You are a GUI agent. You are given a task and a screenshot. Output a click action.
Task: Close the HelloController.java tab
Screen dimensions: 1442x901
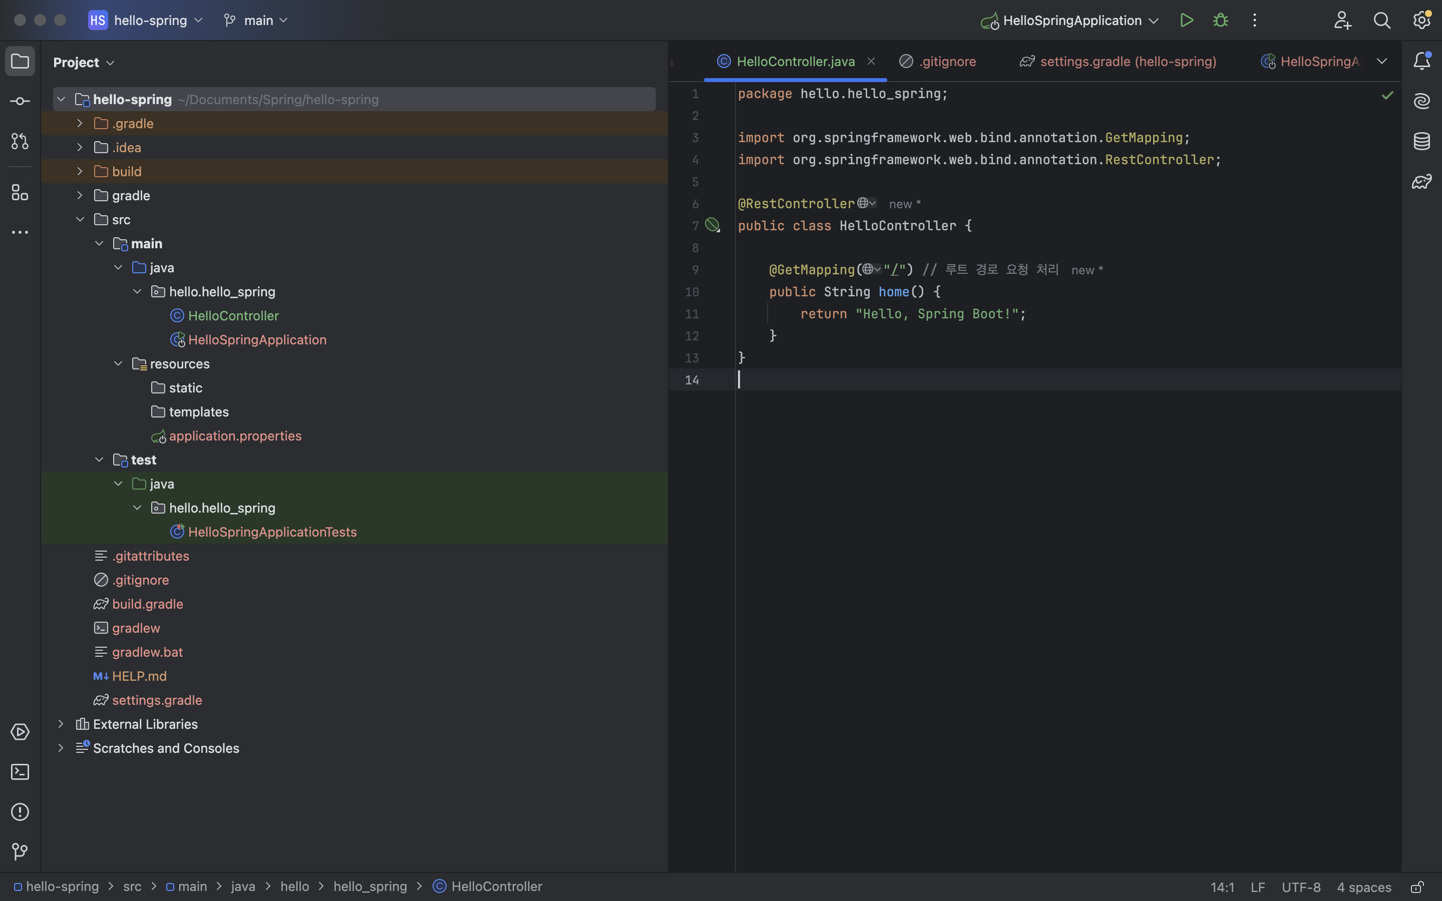(871, 62)
